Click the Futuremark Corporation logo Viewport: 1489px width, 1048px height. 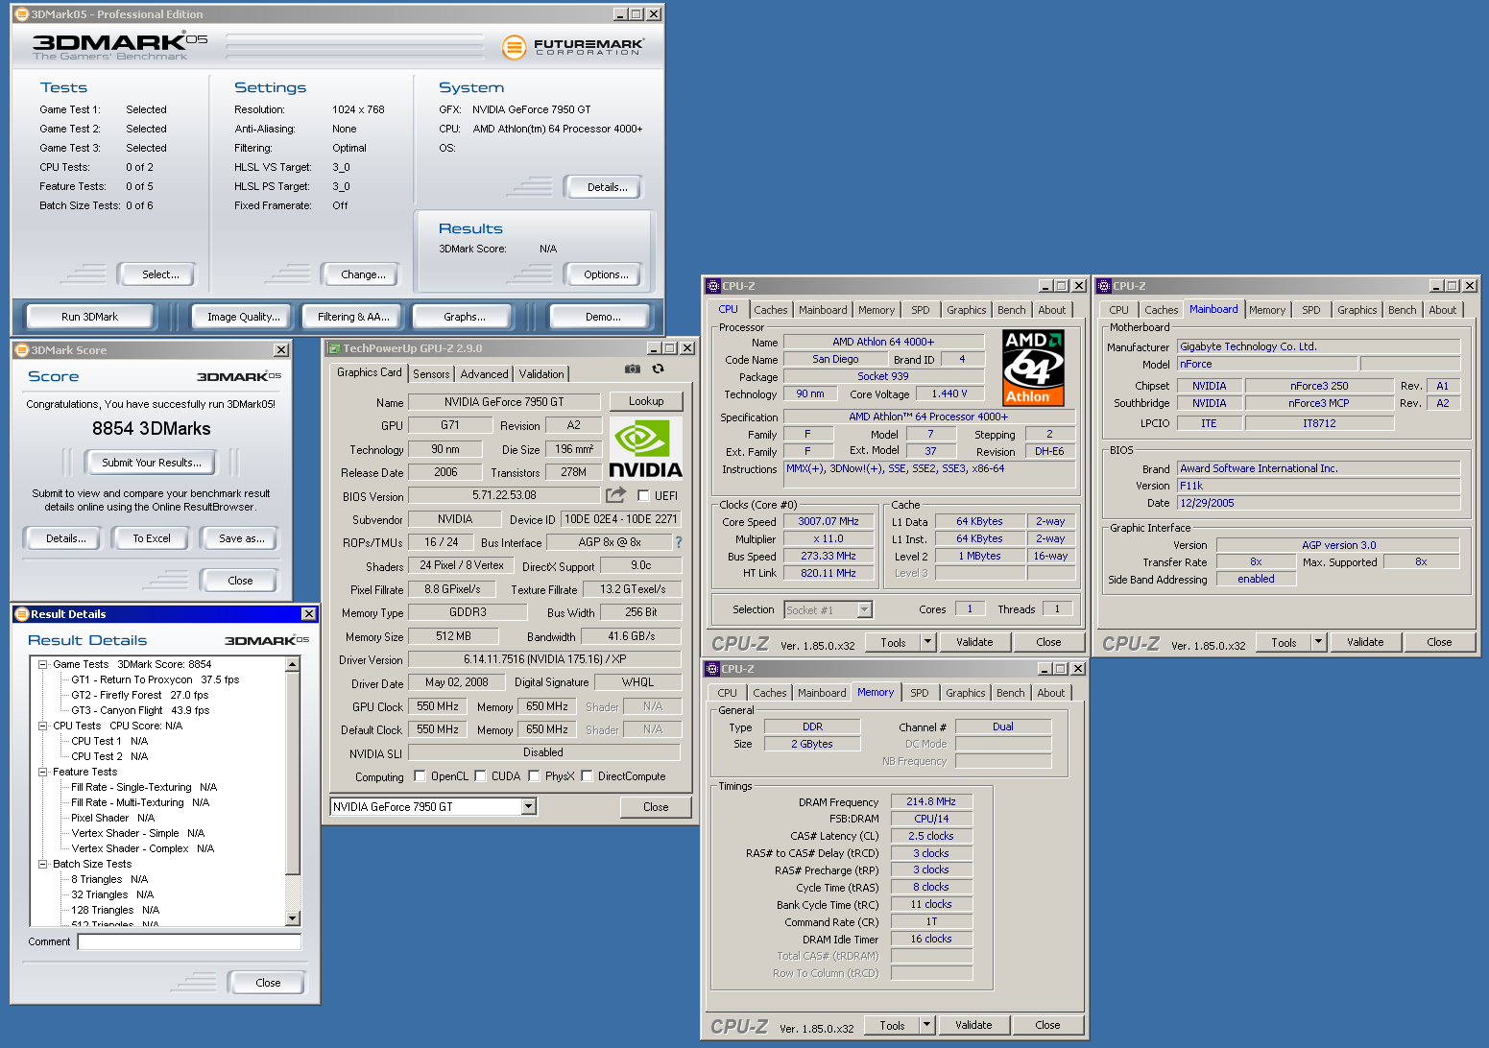[x=573, y=46]
